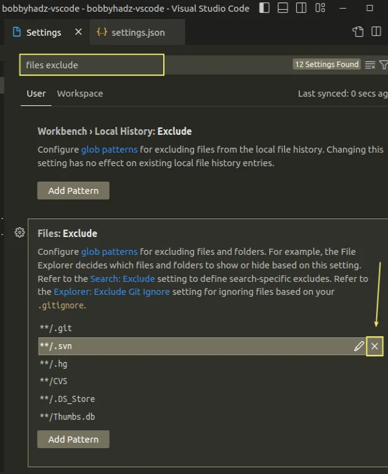388x474 pixels.
Task: Open glob patterns link in Files: Exclude description
Action: point(109,252)
